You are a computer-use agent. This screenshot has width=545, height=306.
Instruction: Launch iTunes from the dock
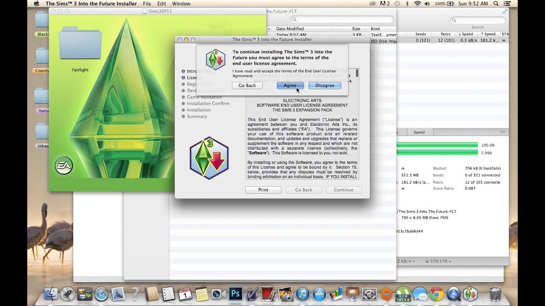point(302,294)
